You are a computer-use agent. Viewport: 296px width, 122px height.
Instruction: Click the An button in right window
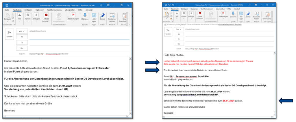(x=179, y=34)
